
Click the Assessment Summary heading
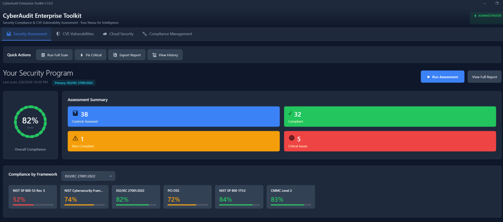[x=88, y=100]
